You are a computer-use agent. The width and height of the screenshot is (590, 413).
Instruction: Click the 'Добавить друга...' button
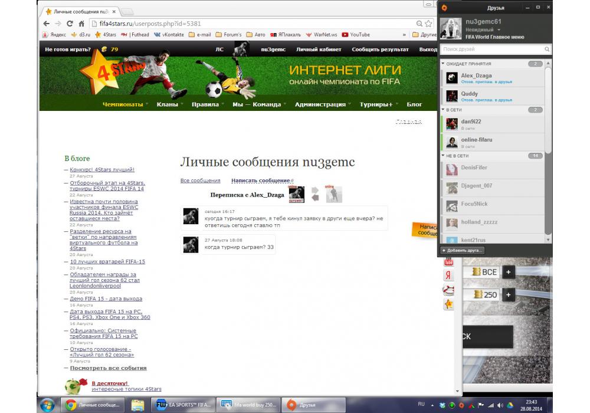[463, 251]
